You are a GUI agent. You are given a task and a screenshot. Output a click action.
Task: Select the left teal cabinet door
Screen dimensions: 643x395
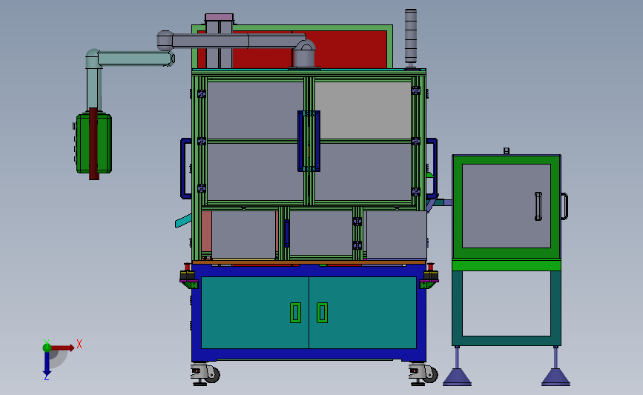tap(254, 313)
